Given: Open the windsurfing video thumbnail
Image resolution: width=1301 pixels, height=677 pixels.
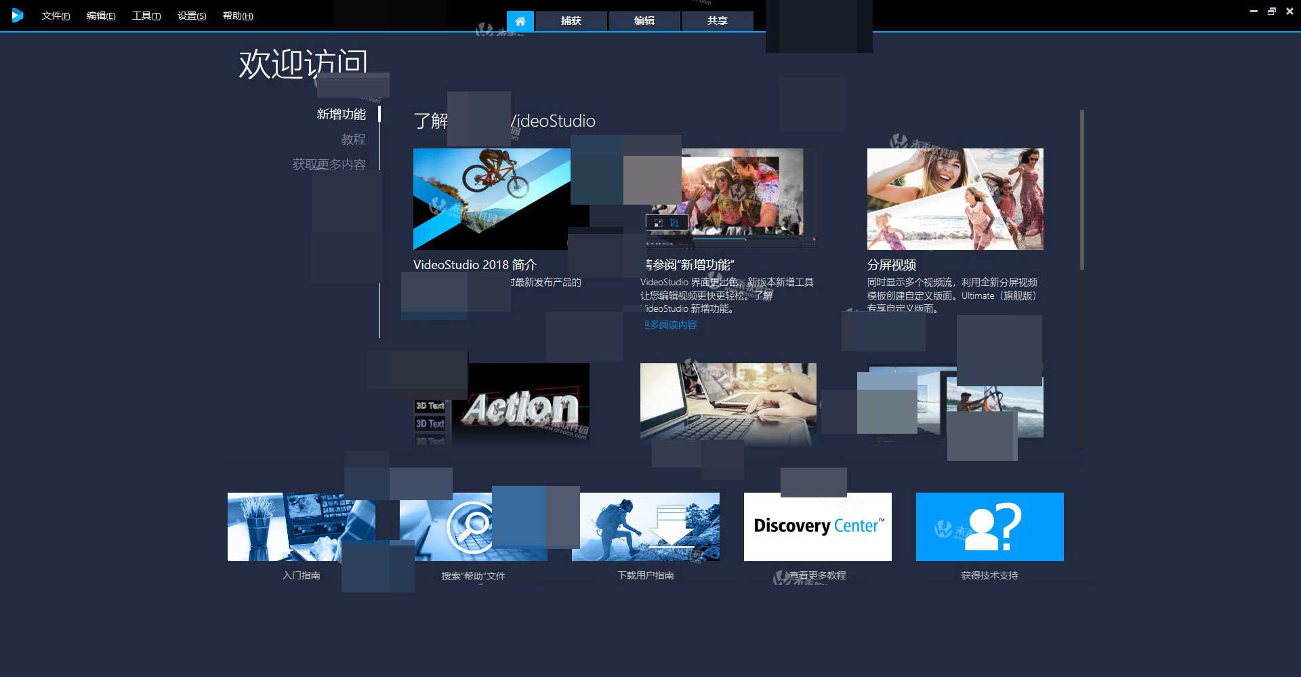Looking at the screenshot, I should pyautogui.click(x=955, y=404).
